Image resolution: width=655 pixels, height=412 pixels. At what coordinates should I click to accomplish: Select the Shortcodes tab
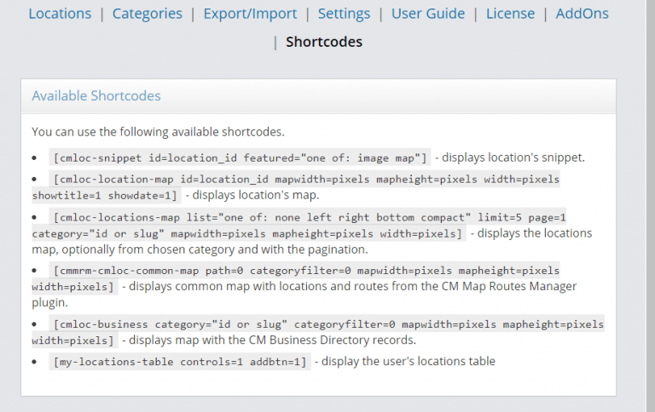tap(324, 42)
